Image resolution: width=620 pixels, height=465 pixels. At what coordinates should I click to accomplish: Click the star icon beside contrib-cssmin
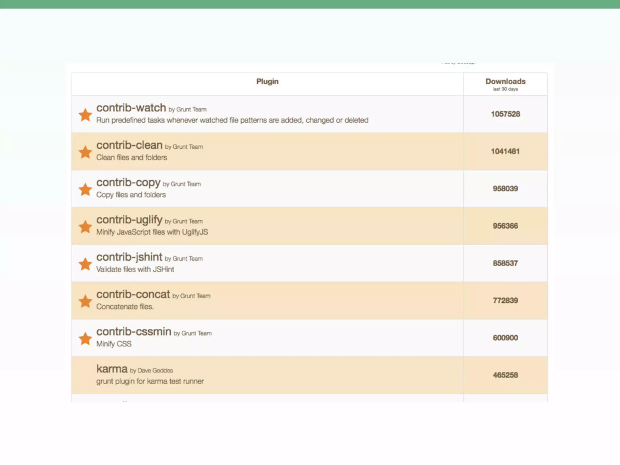pyautogui.click(x=85, y=338)
